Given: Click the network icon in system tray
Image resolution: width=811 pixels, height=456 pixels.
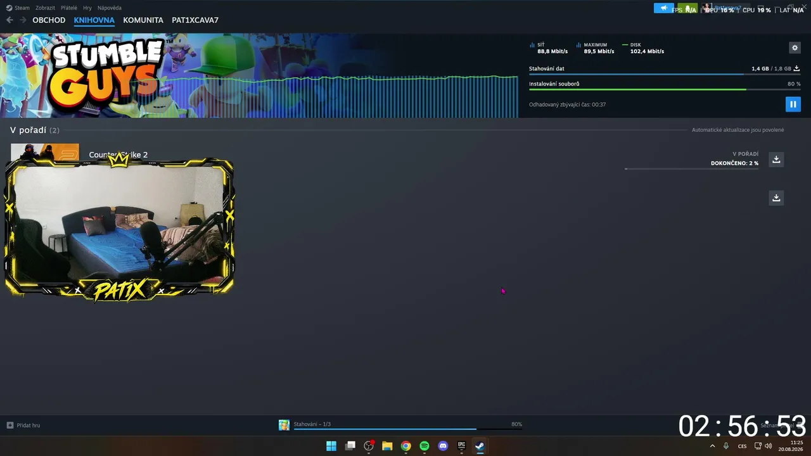Looking at the screenshot, I should tap(758, 446).
